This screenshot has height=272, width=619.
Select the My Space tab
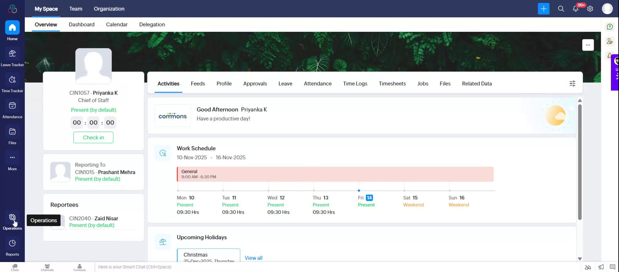pos(46,9)
